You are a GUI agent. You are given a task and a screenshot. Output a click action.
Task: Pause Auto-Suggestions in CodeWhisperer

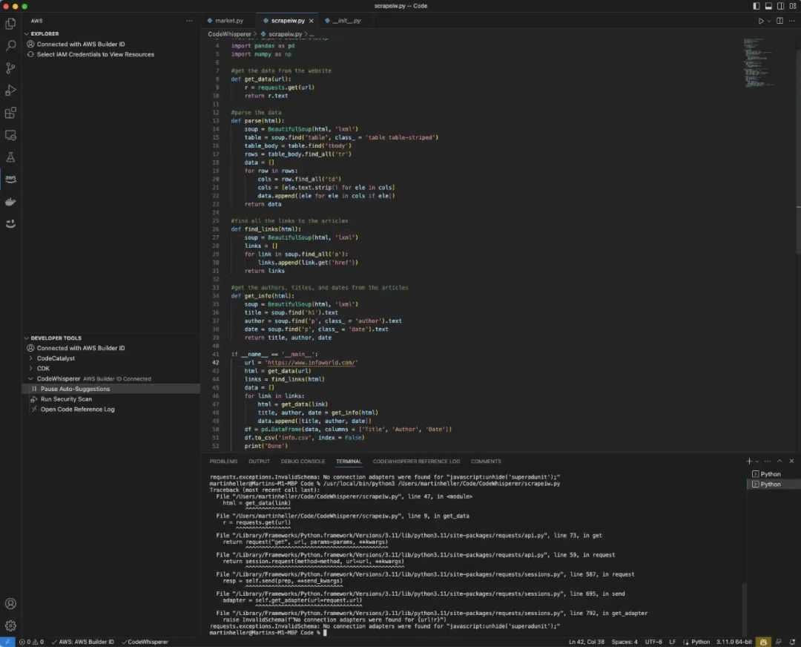pos(75,389)
